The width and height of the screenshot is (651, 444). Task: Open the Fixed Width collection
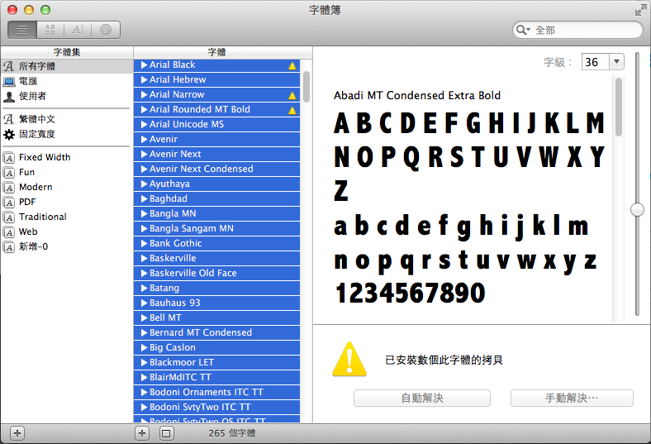click(x=66, y=157)
